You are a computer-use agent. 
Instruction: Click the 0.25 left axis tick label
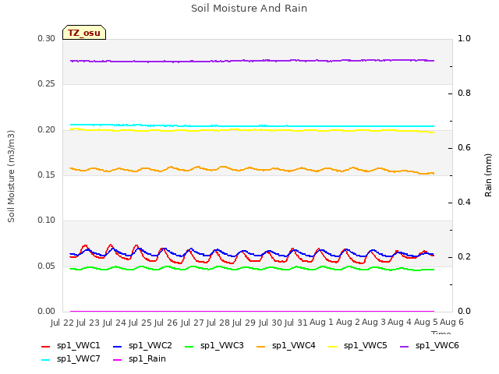point(47,84)
